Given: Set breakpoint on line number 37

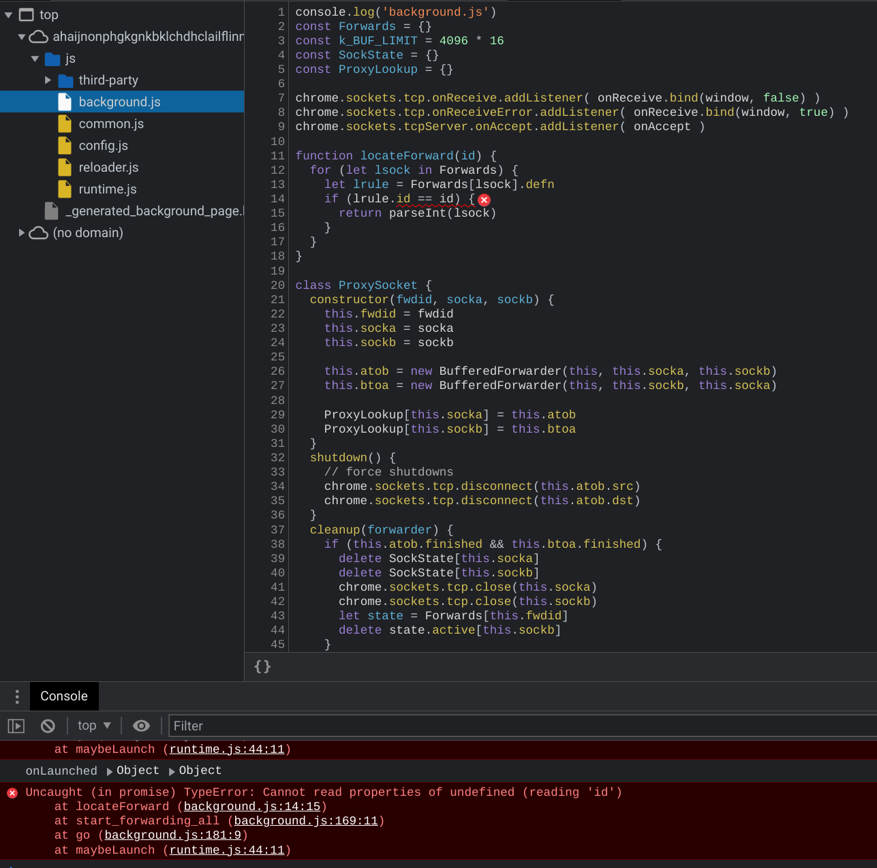Looking at the screenshot, I should (x=277, y=530).
